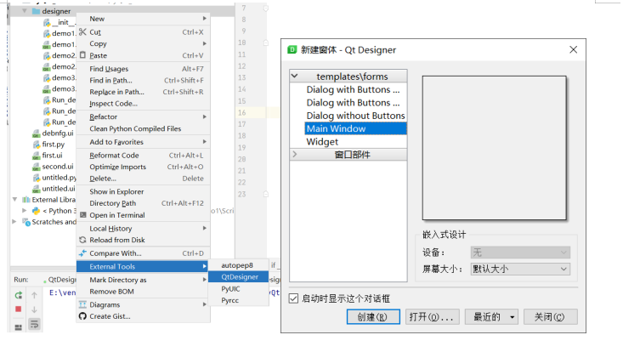This screenshot has height=352, width=623.
Task: Click the Open in Terminal icon
Action: coord(82,215)
